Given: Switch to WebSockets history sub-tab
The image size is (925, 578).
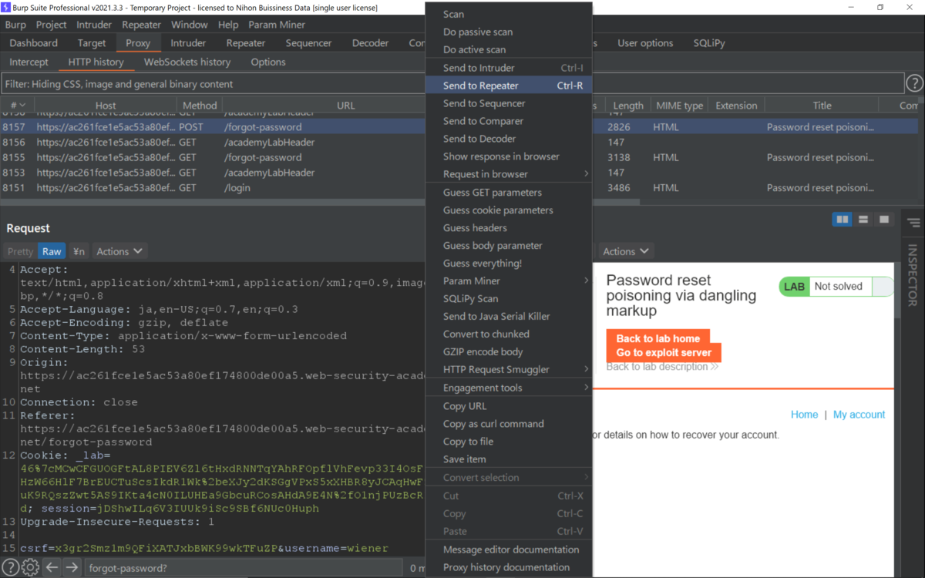Looking at the screenshot, I should [187, 62].
